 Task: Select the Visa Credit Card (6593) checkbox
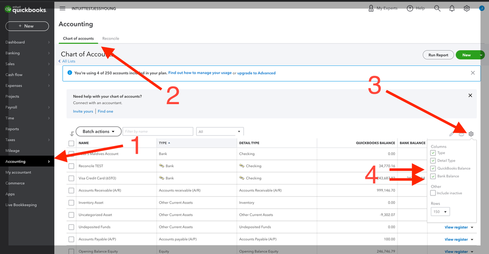(x=71, y=178)
